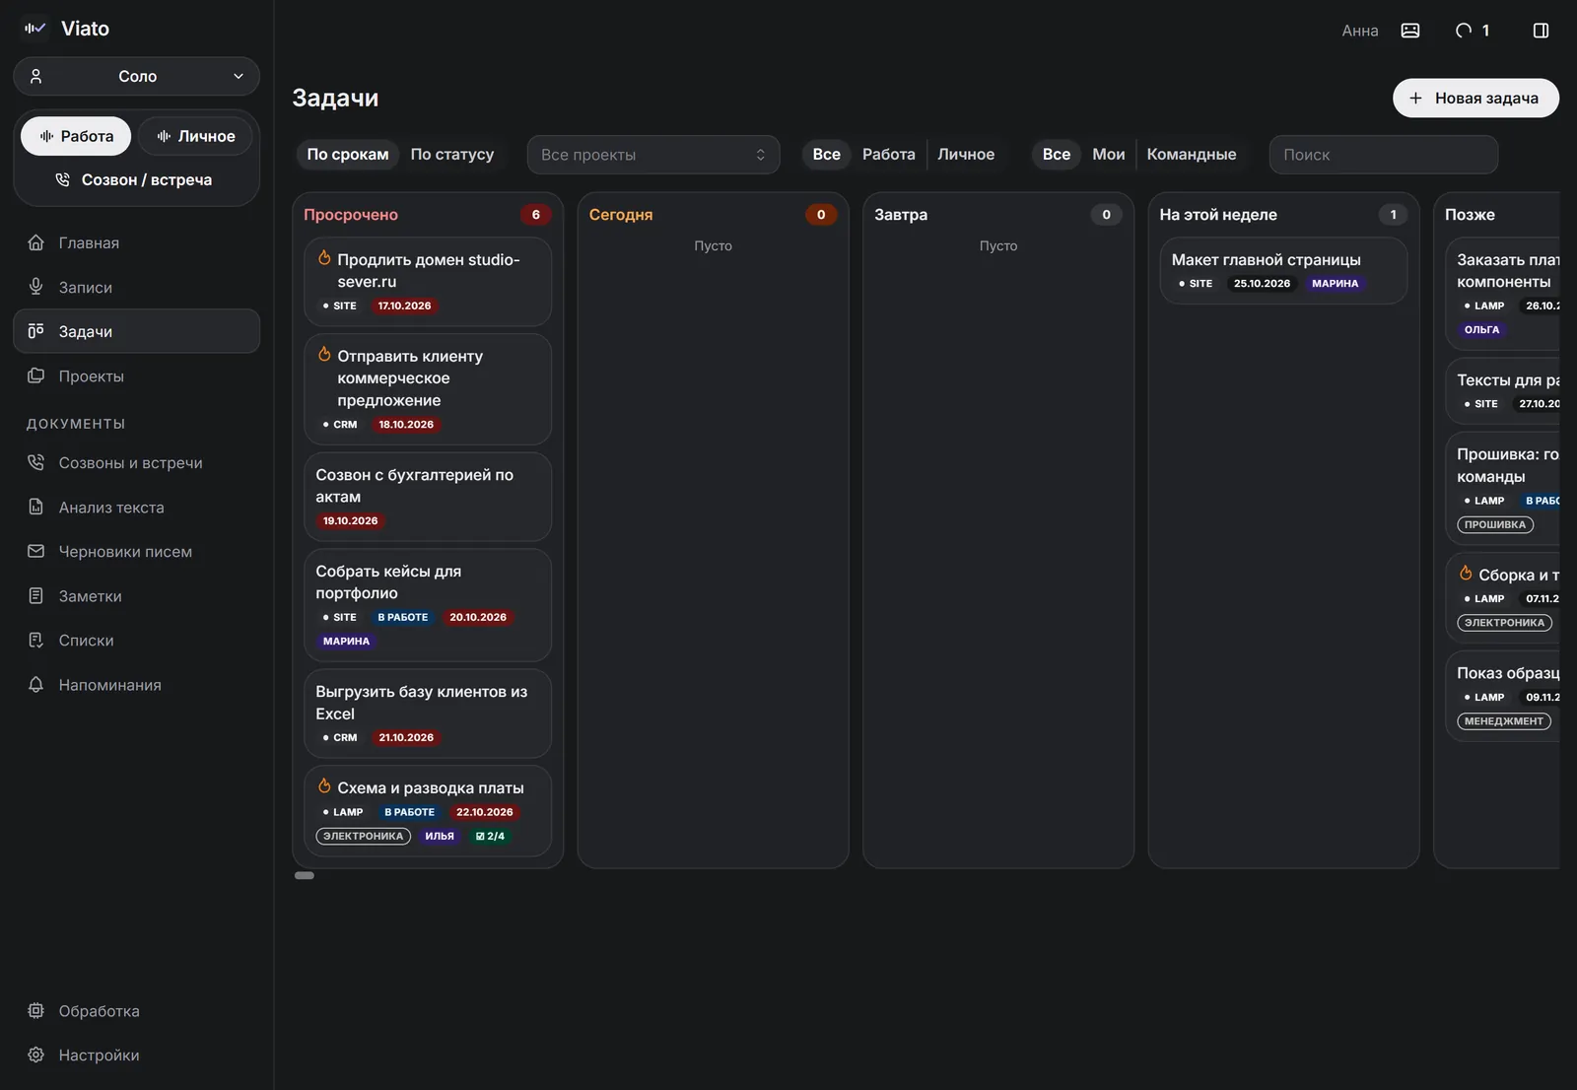Click the Черновики писем envelope icon
This screenshot has height=1090, width=1577.
(36, 551)
